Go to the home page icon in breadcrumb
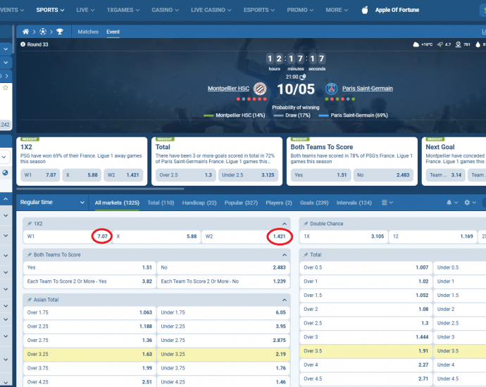 (x=25, y=32)
